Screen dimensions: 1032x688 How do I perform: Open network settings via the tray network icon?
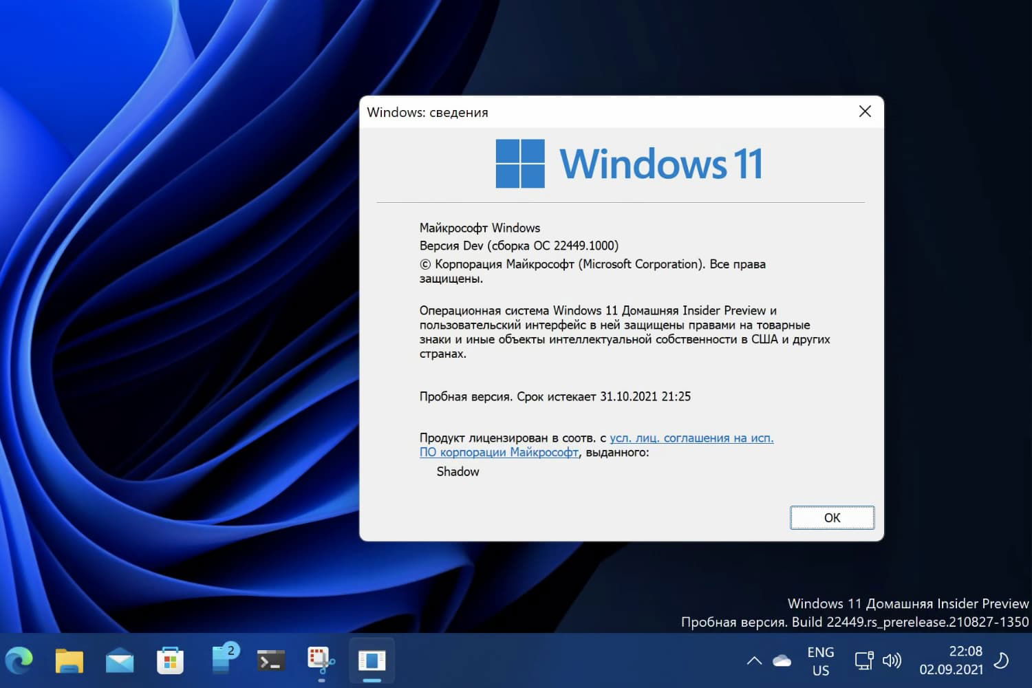pyautogui.click(x=863, y=660)
